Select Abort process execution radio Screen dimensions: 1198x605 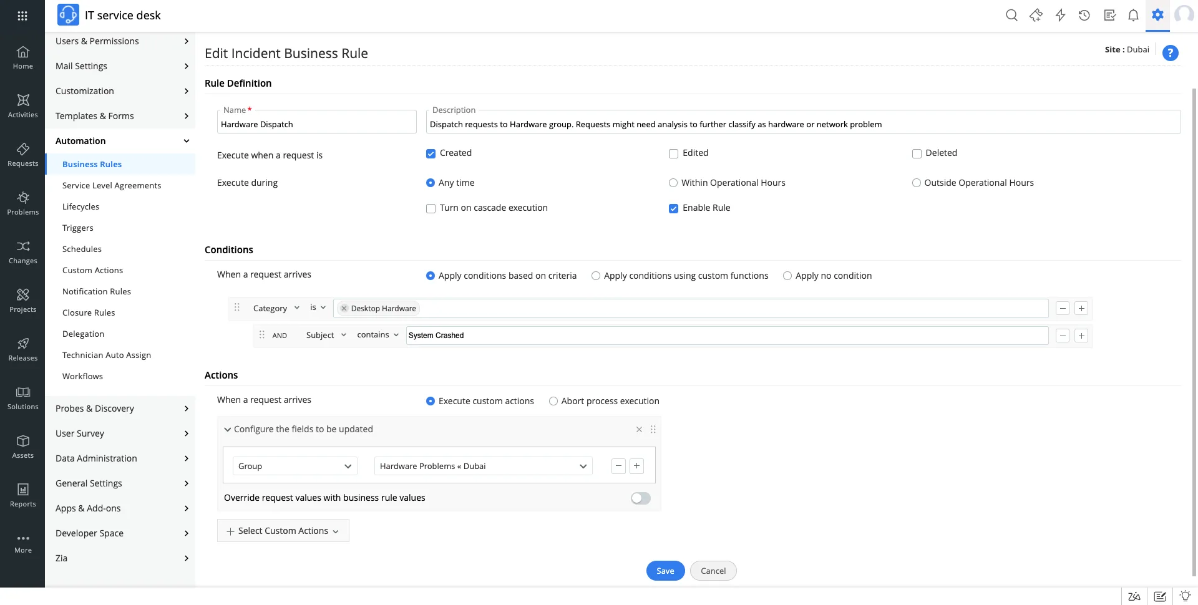coord(553,401)
